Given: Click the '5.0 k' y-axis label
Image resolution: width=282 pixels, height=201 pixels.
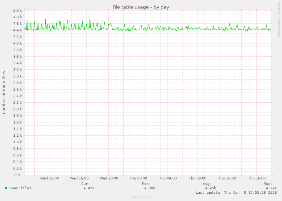Looking at the screenshot, I should click(x=18, y=11).
